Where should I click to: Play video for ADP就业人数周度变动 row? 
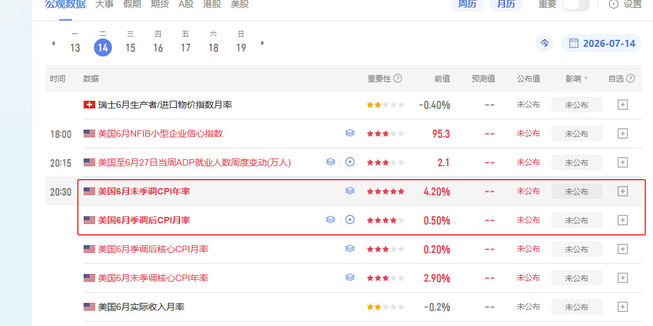pos(350,162)
